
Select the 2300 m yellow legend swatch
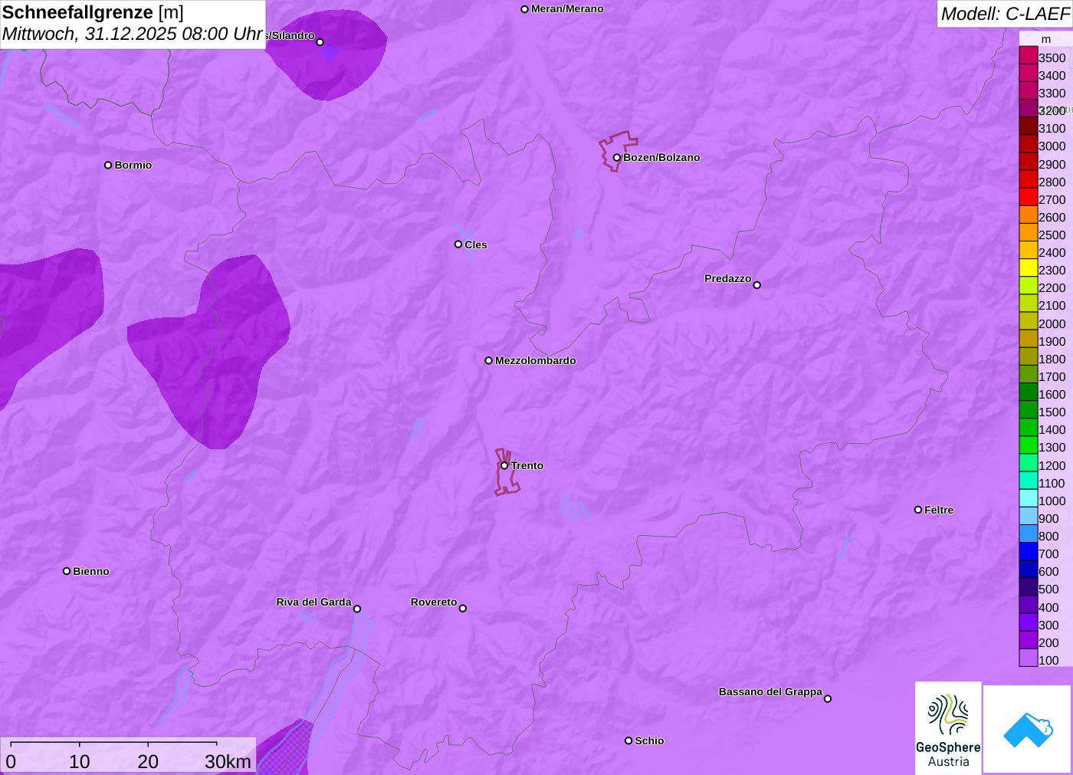coord(1029,268)
